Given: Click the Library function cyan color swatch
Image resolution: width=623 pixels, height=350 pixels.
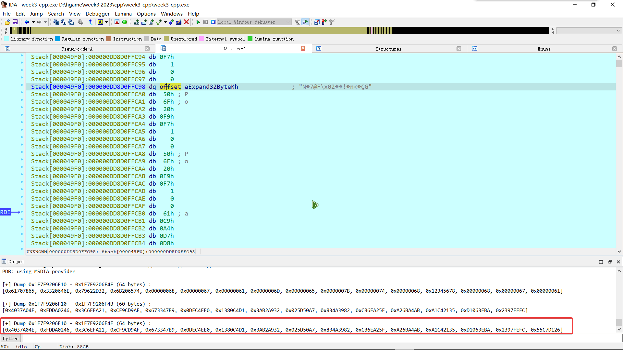Looking at the screenshot, I should tap(7, 39).
